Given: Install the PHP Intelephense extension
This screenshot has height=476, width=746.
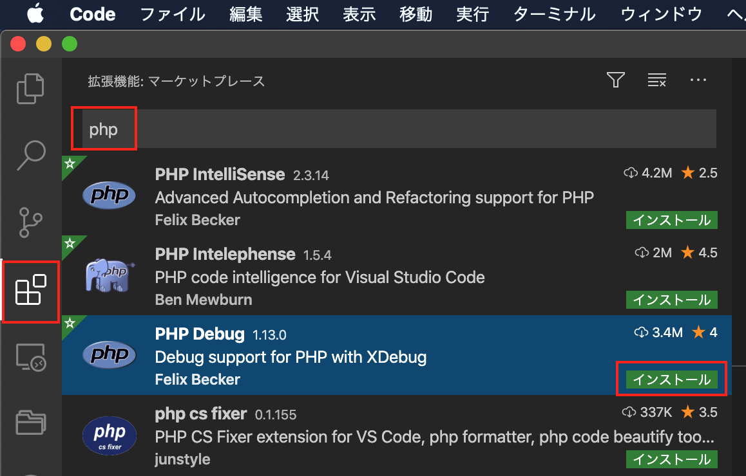Looking at the screenshot, I should [671, 299].
